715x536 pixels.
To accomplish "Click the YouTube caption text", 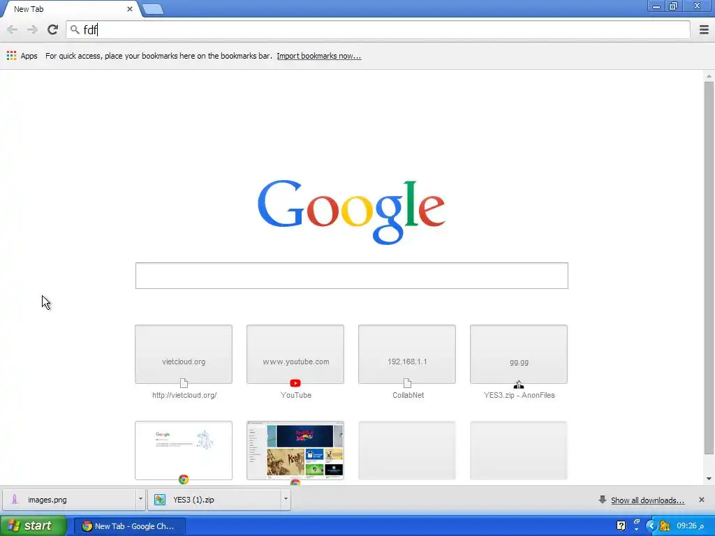I will [296, 395].
